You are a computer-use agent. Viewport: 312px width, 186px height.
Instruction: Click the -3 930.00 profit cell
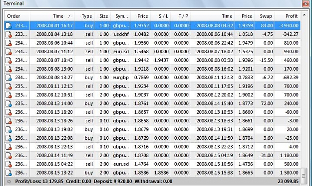coord(288,25)
